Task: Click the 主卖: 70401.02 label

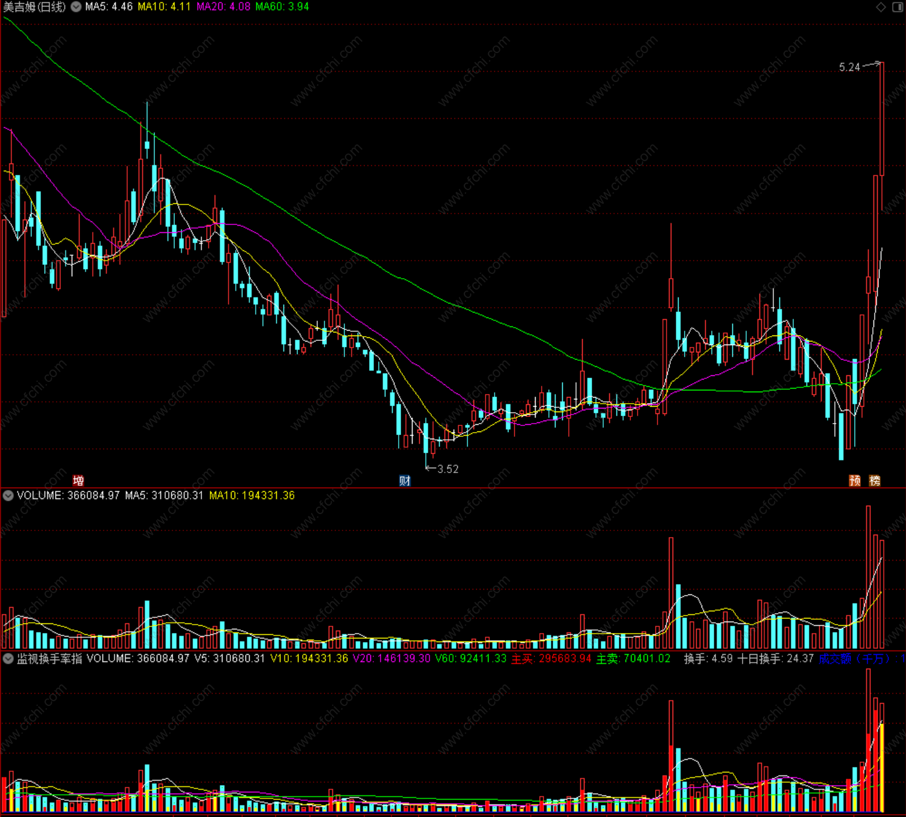Action: [633, 659]
